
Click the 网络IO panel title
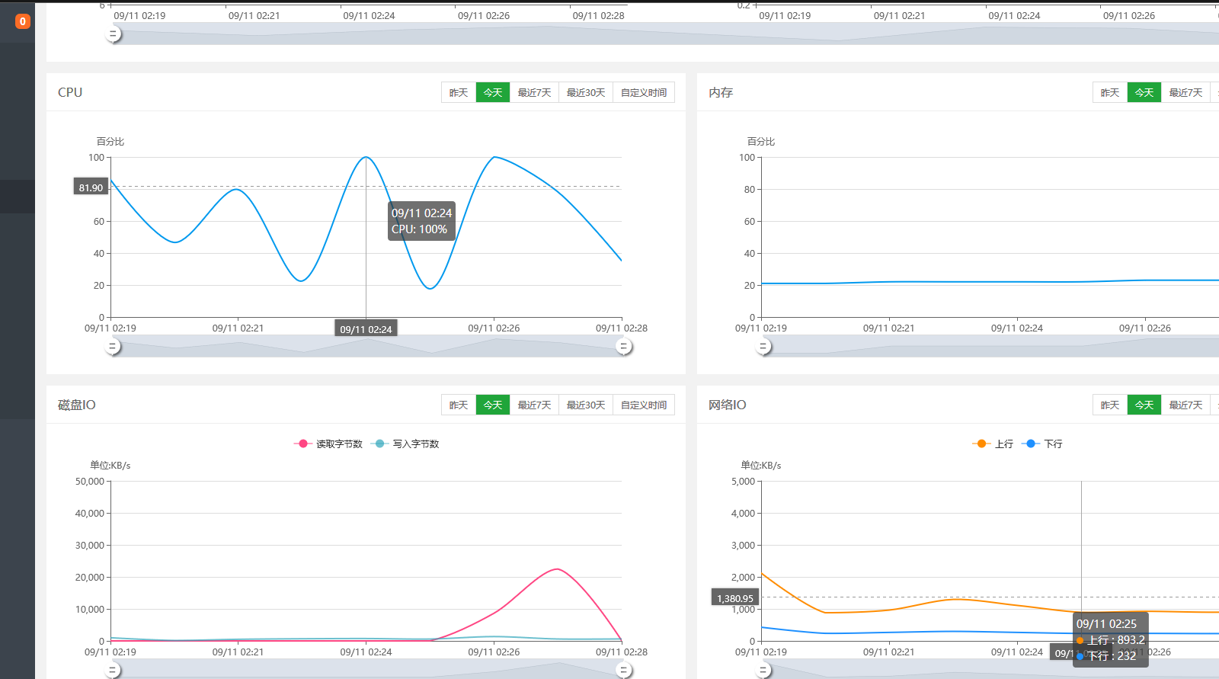point(728,405)
